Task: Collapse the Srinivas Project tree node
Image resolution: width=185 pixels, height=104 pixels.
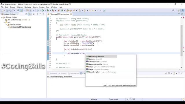Action: pyautogui.click(x=2, y=17)
